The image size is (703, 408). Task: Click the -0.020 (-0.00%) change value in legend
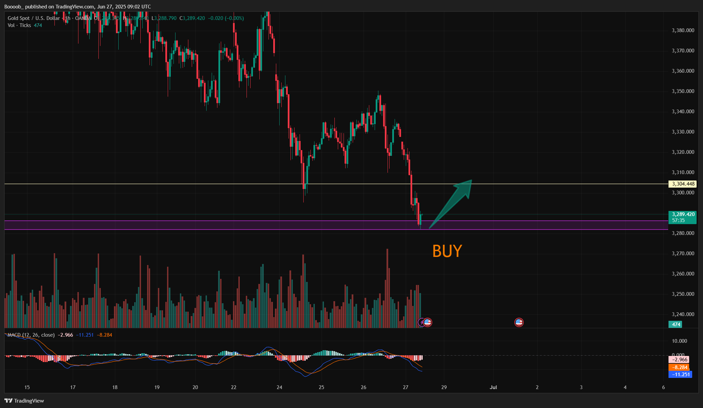point(226,18)
